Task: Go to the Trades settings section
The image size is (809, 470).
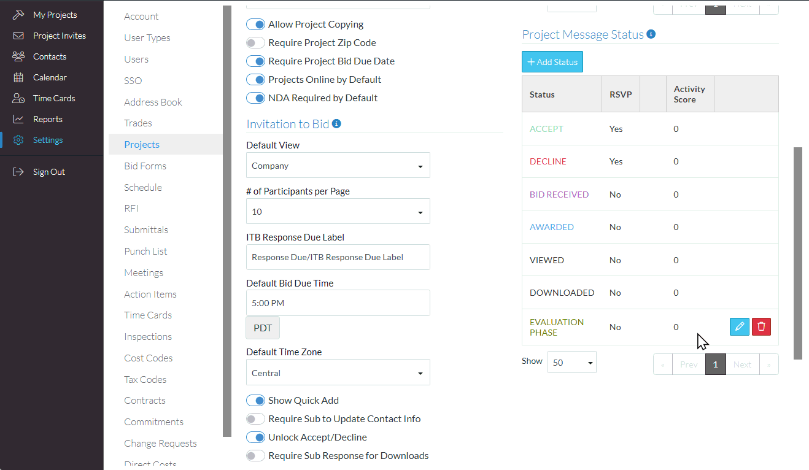Action: (x=137, y=123)
